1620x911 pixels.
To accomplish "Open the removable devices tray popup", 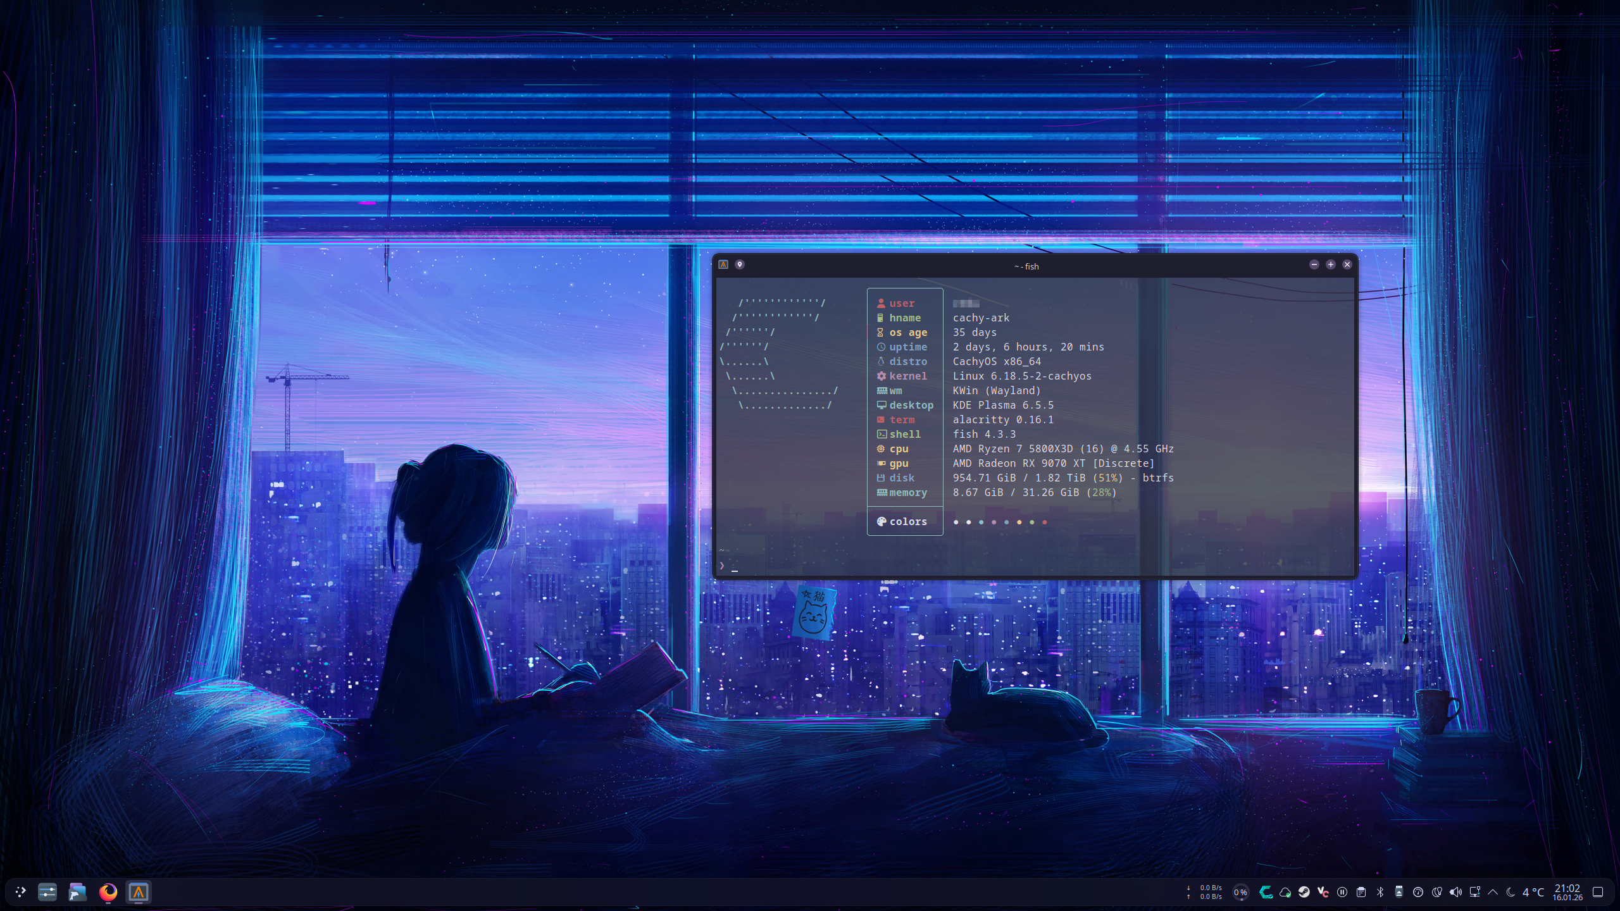I will [1399, 892].
